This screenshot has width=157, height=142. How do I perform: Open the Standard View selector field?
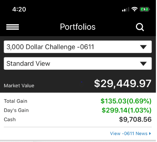point(78,64)
